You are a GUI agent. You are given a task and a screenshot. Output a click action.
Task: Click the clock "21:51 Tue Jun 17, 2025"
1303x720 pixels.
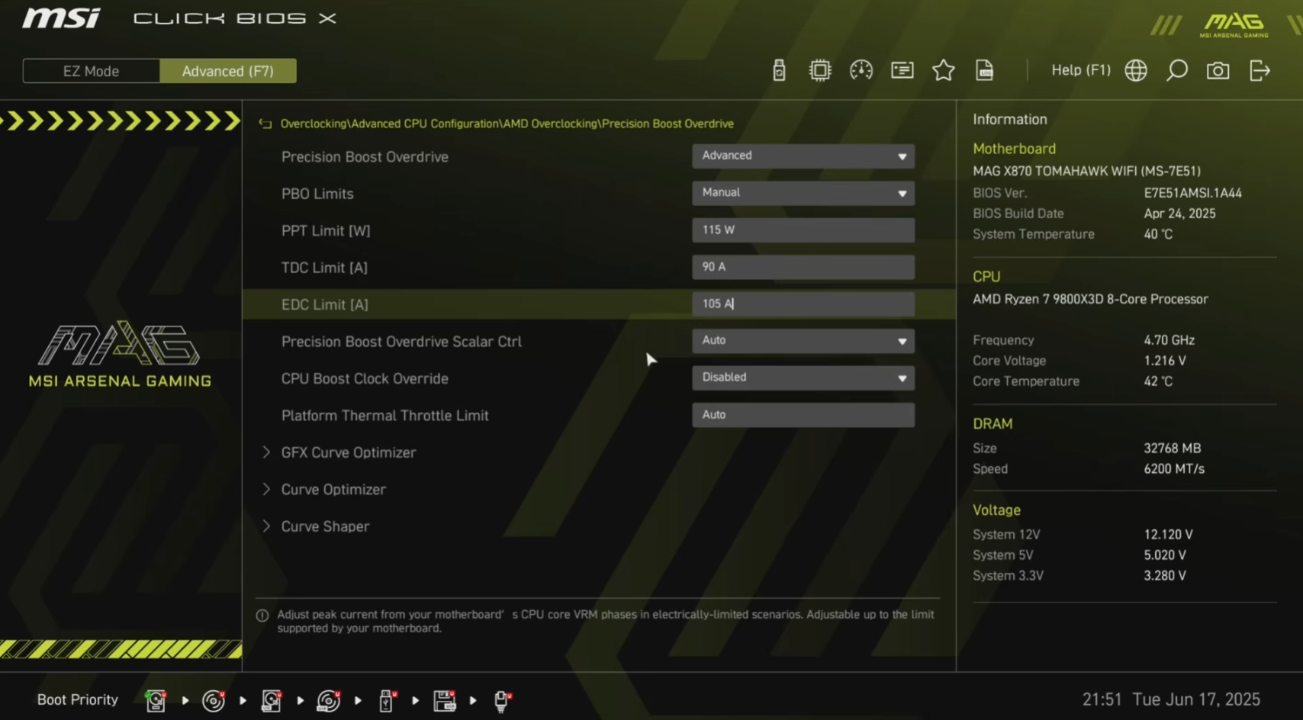(x=1172, y=700)
